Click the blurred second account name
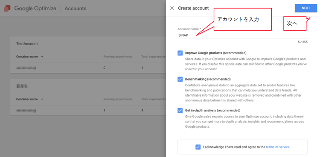Image resolution: width=320 pixels, height=157 pixels. (22, 86)
